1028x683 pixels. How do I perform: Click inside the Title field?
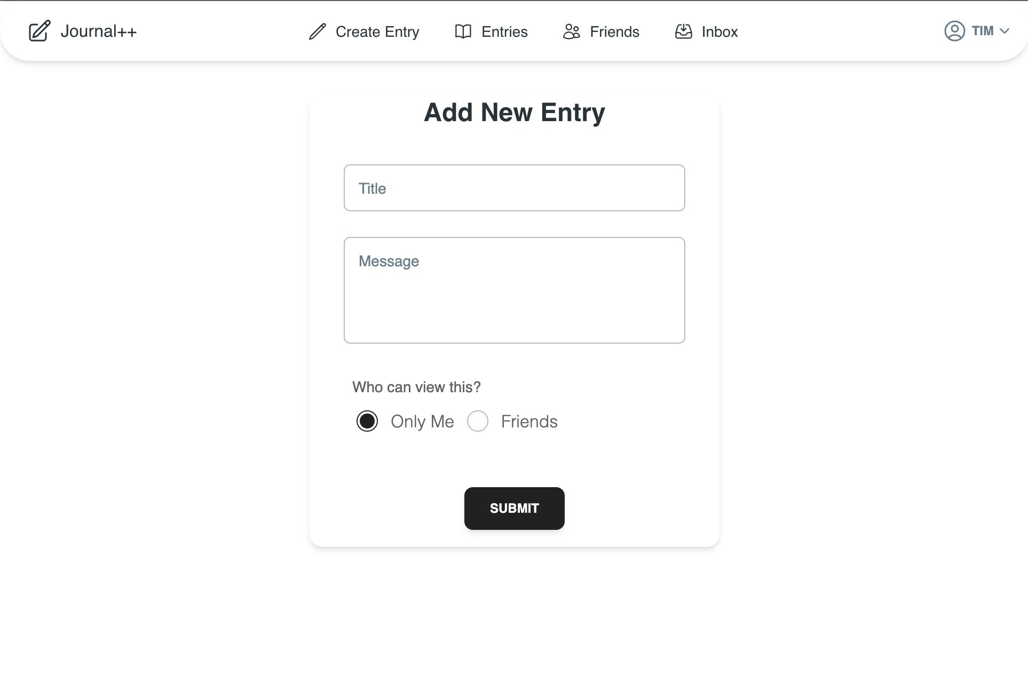pos(514,188)
